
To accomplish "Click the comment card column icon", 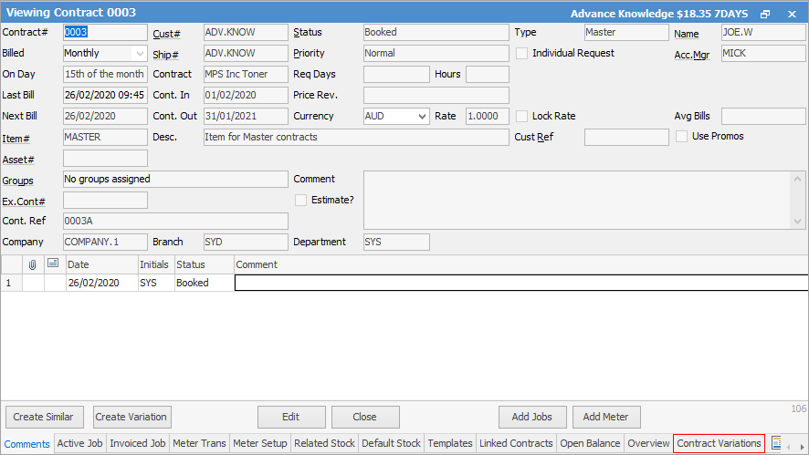I will tap(53, 264).
